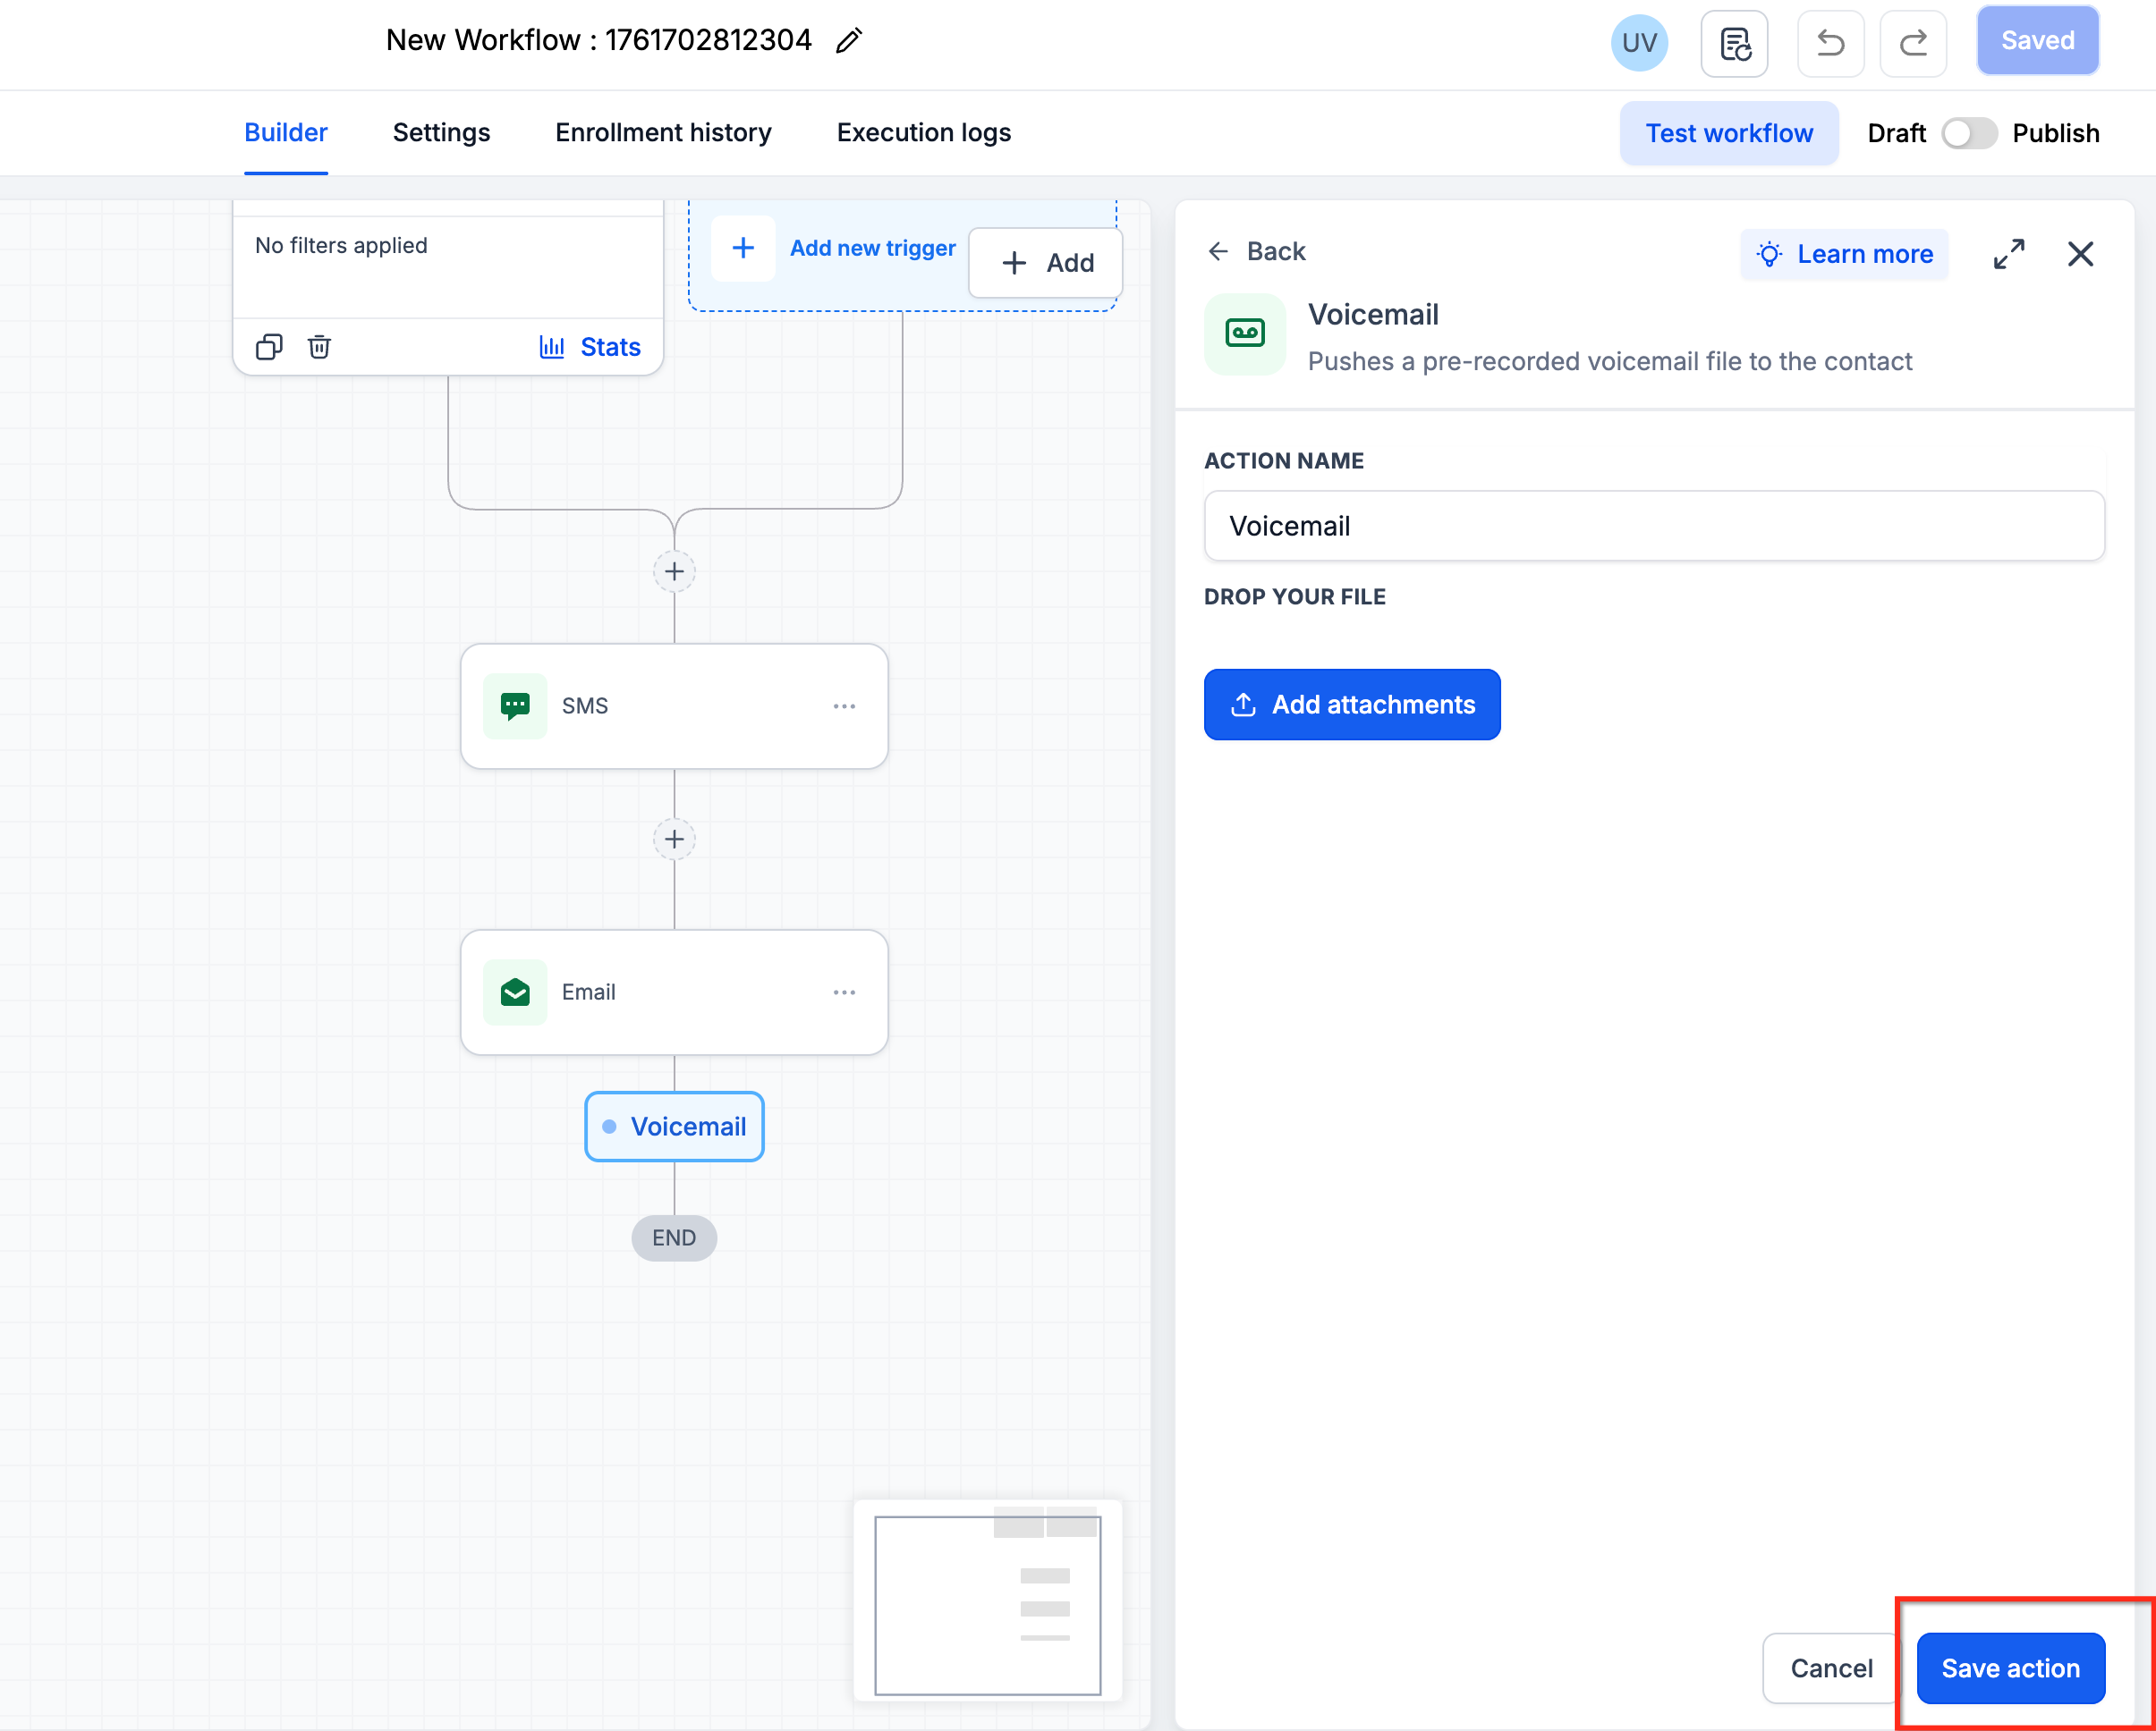Switch to the Builder tab

(286, 133)
